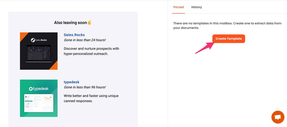Click the app screenshot in typedesk image
The height and width of the screenshot is (127, 287).
point(39,103)
